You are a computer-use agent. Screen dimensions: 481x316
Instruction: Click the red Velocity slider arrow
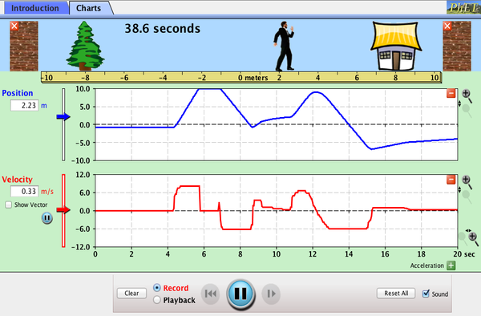point(63,210)
